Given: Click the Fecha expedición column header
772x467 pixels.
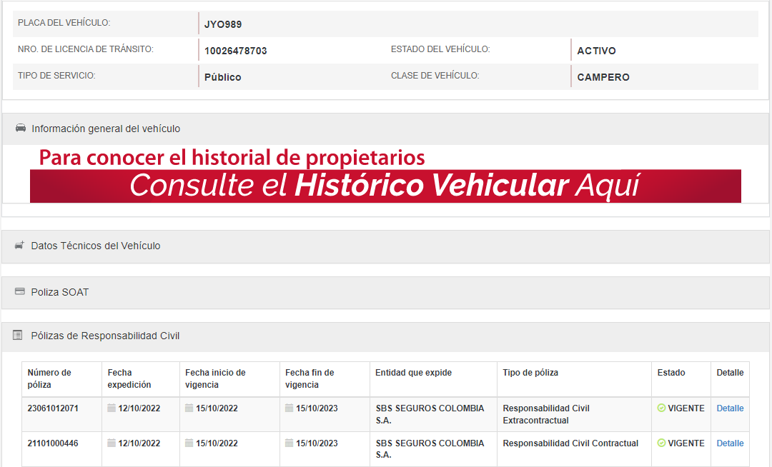Looking at the screenshot, I should pyautogui.click(x=129, y=378).
